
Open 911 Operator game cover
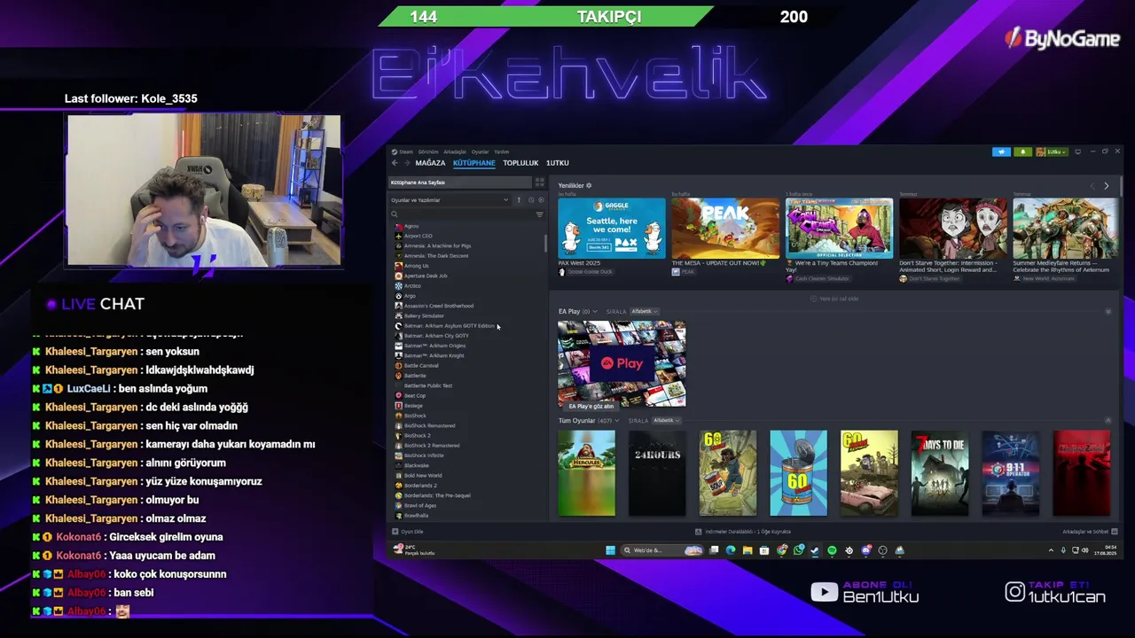coord(1011,473)
